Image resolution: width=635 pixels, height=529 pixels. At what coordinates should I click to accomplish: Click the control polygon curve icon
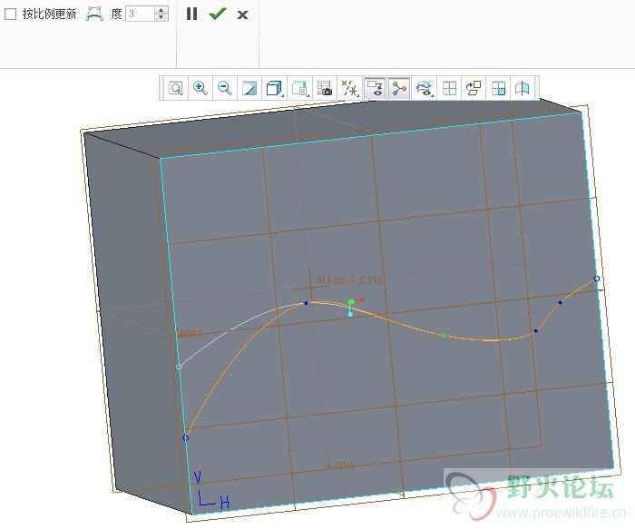coord(94,15)
